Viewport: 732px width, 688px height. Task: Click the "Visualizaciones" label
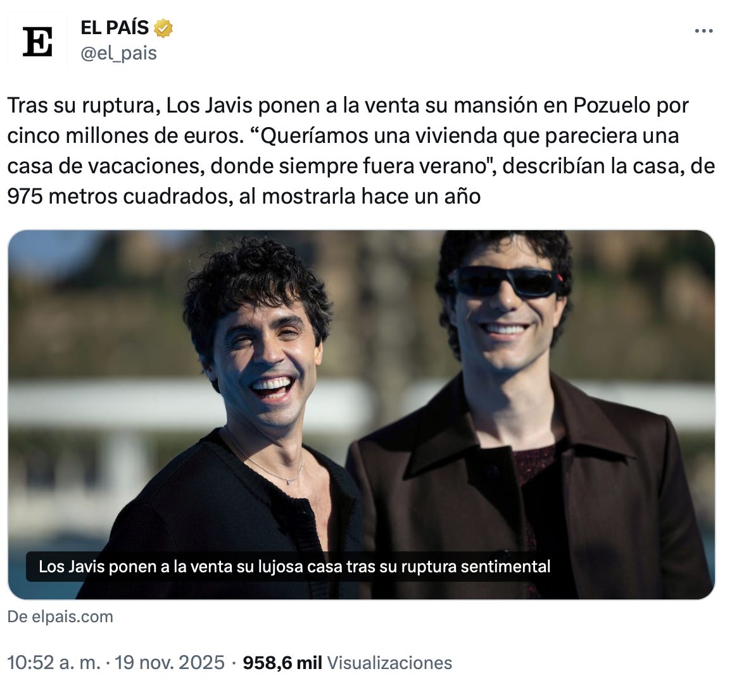coord(389,662)
